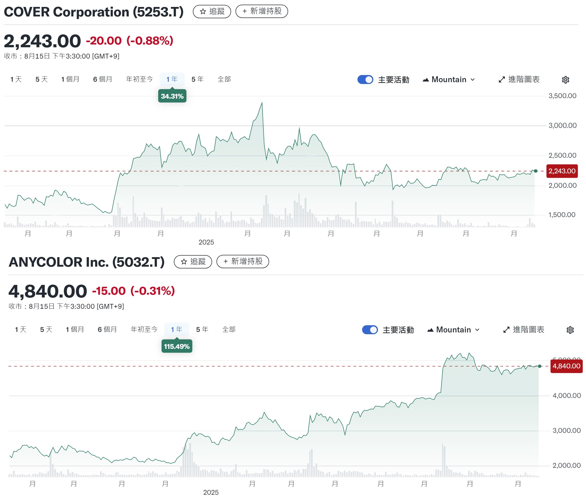
Task: Click the COVER Corporation (5253.T) heading
Action: [x=94, y=12]
